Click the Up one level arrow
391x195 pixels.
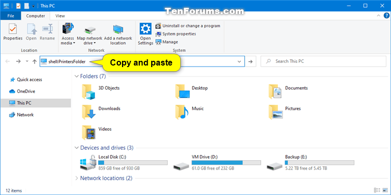click(x=34, y=61)
